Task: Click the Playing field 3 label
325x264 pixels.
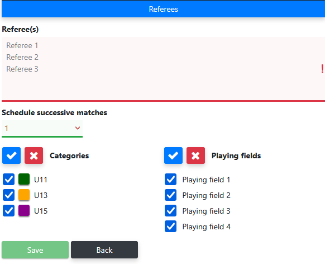Action: pyautogui.click(x=206, y=211)
